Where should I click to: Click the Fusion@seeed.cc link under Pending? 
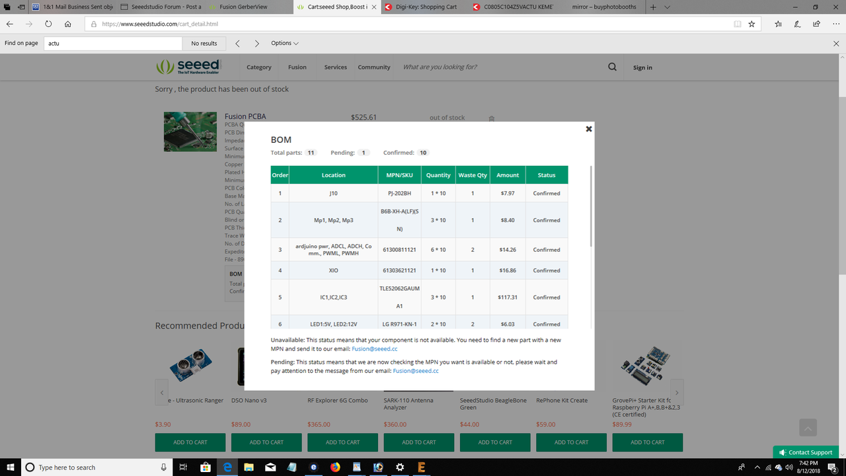tap(416, 371)
